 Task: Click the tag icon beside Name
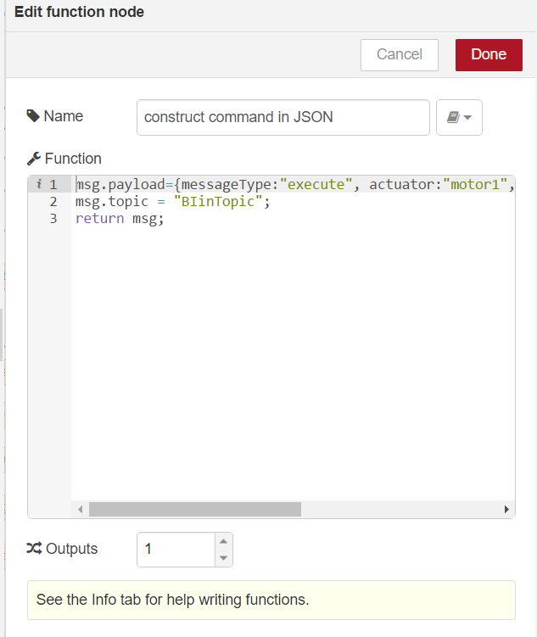click(33, 116)
